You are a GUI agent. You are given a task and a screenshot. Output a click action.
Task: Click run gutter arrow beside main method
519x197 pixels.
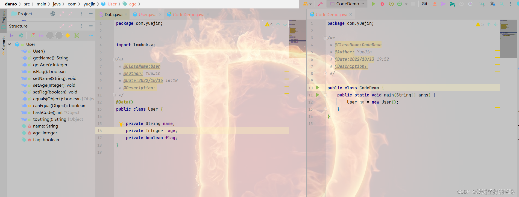tap(318, 95)
